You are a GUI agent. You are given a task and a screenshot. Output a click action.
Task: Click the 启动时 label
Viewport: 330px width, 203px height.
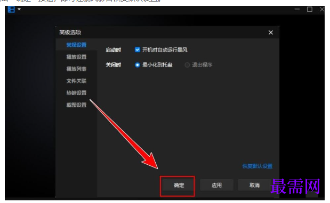coord(113,50)
